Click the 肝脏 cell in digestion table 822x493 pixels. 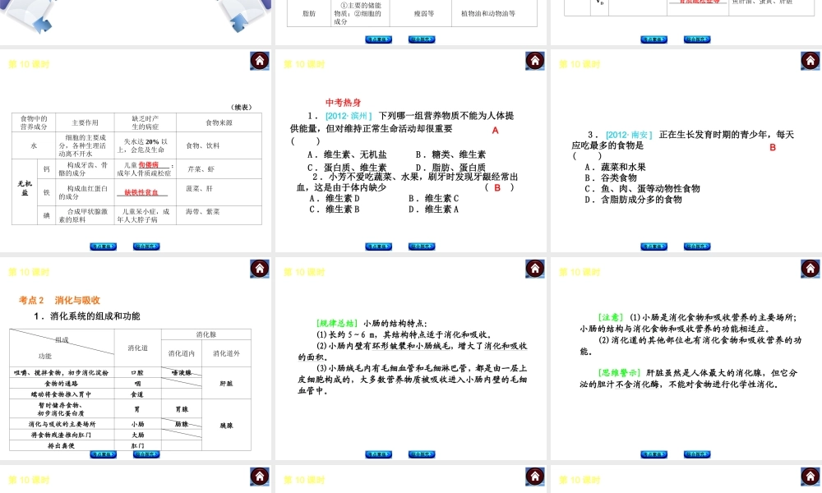(226, 384)
